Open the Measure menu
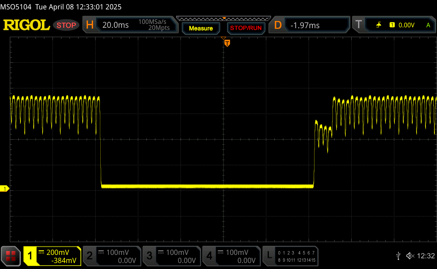 tap(201, 28)
